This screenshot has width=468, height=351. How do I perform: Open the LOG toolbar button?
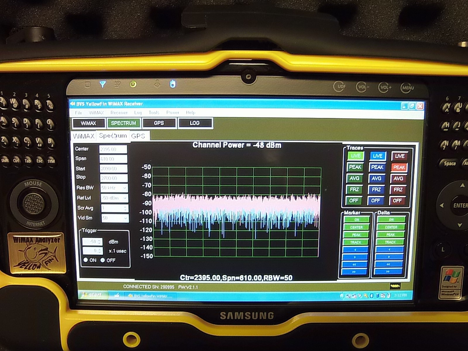195,123
